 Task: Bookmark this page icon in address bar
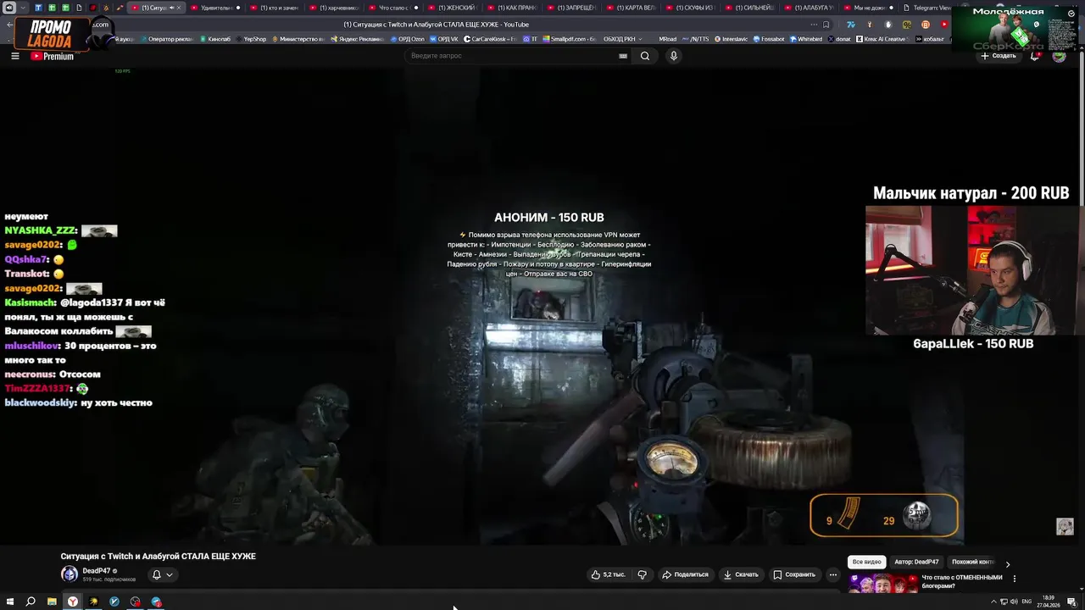[x=826, y=25]
